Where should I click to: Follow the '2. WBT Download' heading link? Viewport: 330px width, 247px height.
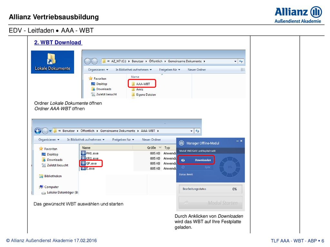tap(58, 42)
